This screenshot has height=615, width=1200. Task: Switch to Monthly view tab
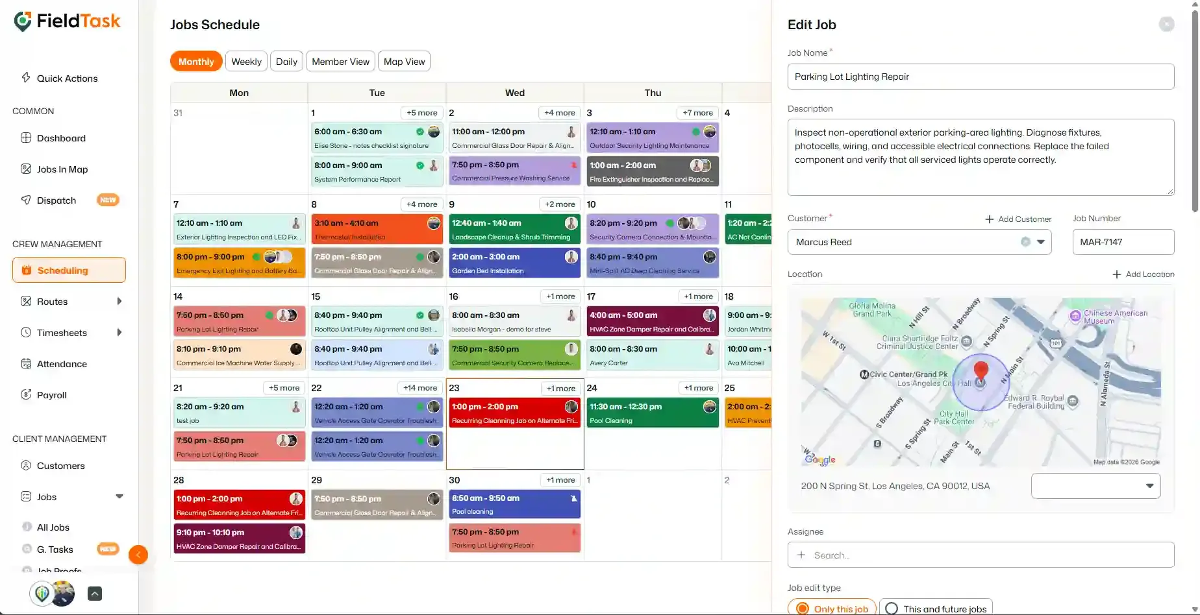coord(196,62)
